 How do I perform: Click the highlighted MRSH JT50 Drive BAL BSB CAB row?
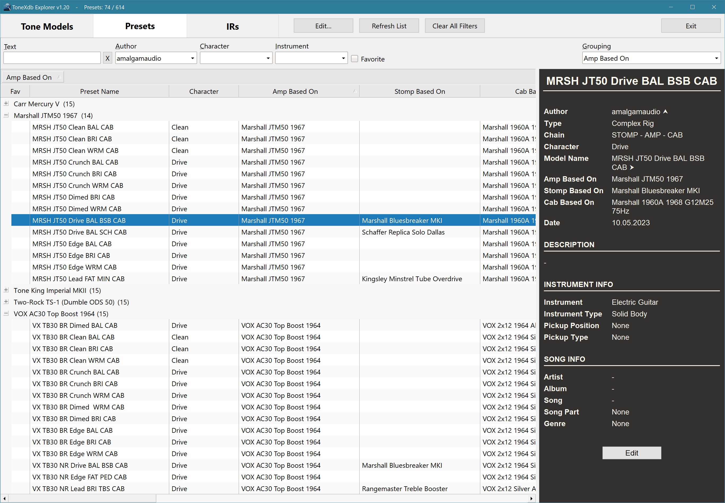pos(273,220)
